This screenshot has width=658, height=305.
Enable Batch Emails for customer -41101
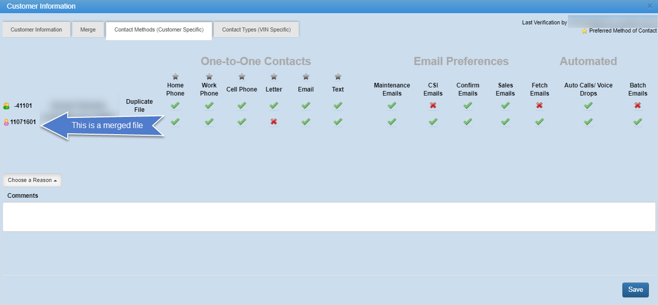click(638, 105)
